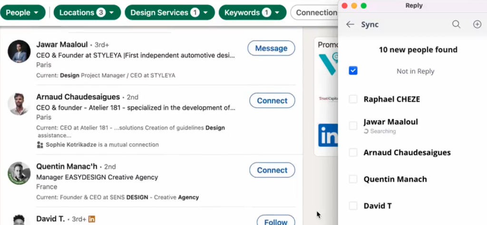
Task: Open Arnaud Chaudesaigues' profile picture
Action: coord(19,104)
